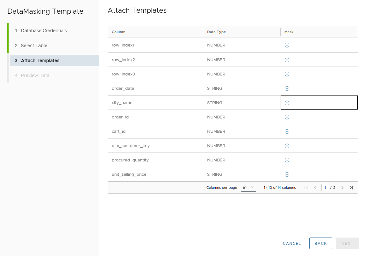
Task: Open Database Credentials step
Action: tap(44, 31)
